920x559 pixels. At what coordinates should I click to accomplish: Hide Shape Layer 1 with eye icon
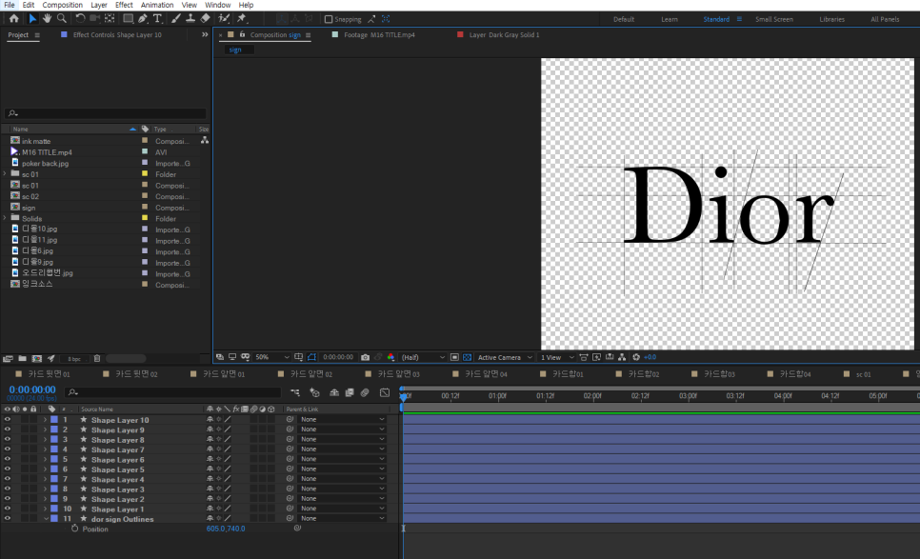click(x=7, y=509)
